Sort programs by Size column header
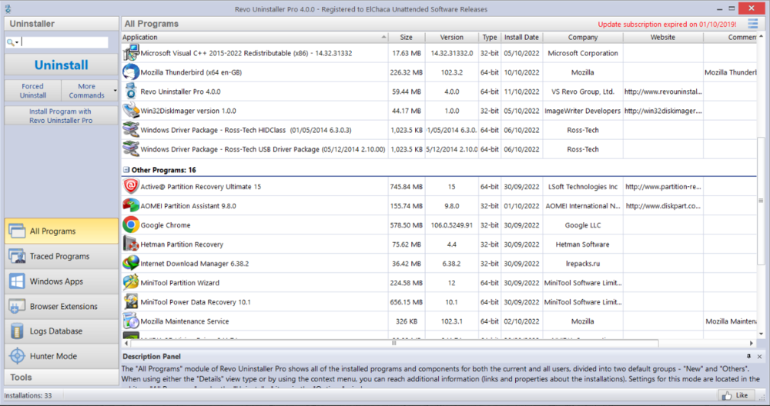This screenshot has height=406, width=770. click(406, 37)
